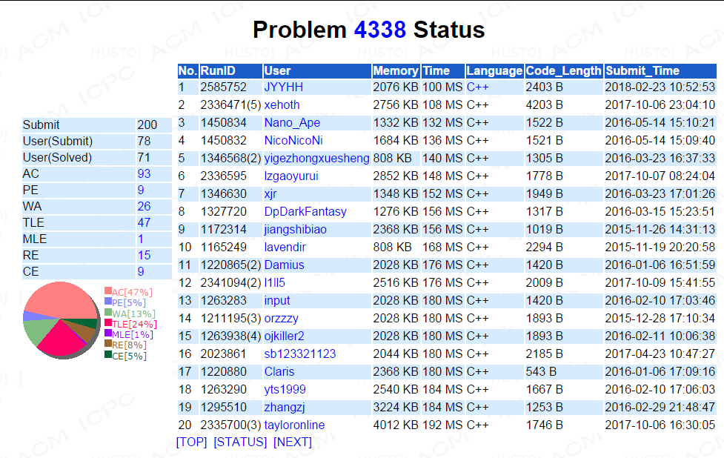Open user tayloronline's profile
Viewport: 724px width, 458px height.
tap(294, 425)
